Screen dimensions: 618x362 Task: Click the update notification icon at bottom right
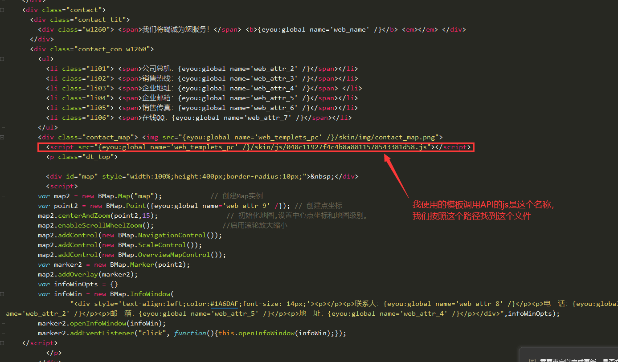[x=532, y=361]
